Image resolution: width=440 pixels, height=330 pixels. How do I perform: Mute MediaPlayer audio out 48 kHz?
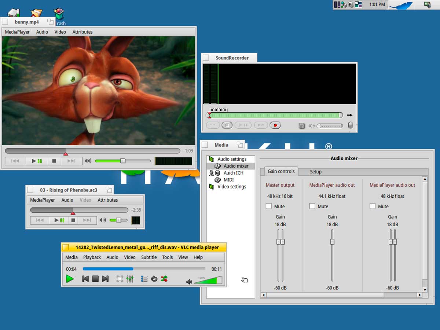point(373,206)
